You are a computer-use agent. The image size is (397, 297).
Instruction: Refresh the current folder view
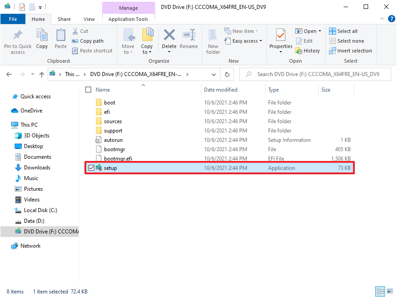(227, 74)
